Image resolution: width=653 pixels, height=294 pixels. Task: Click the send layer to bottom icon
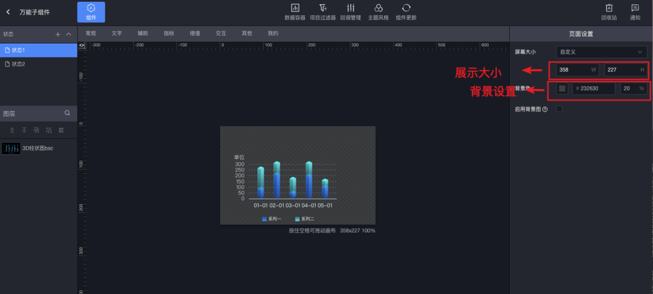click(24, 130)
